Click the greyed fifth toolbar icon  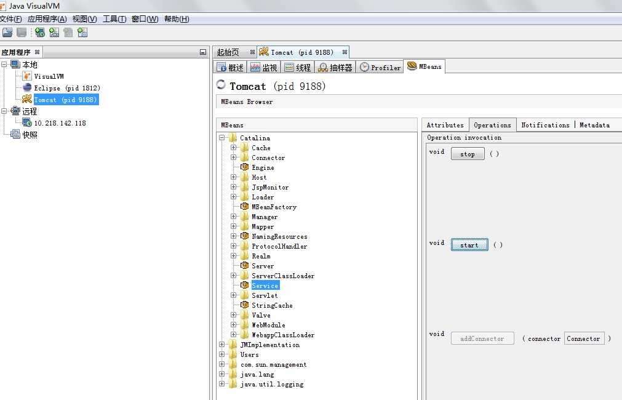pyautogui.click(x=68, y=33)
